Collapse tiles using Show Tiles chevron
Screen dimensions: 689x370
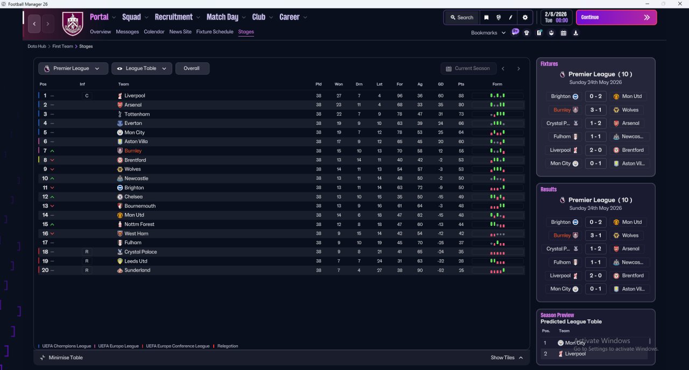pyautogui.click(x=521, y=358)
